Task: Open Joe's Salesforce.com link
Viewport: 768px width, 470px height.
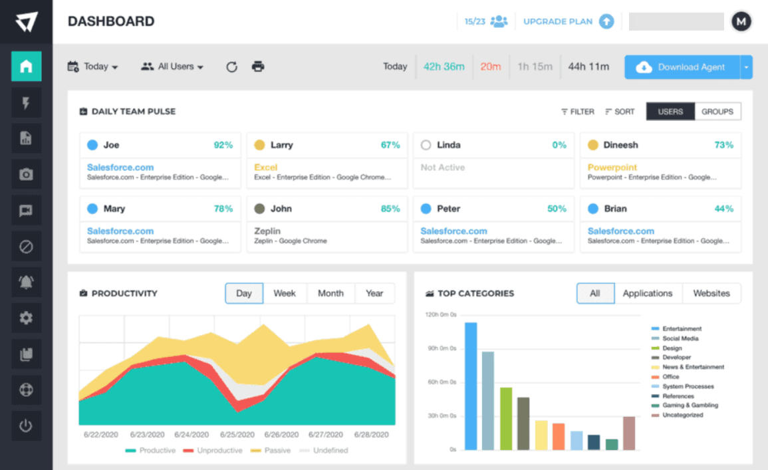Action: tap(120, 168)
